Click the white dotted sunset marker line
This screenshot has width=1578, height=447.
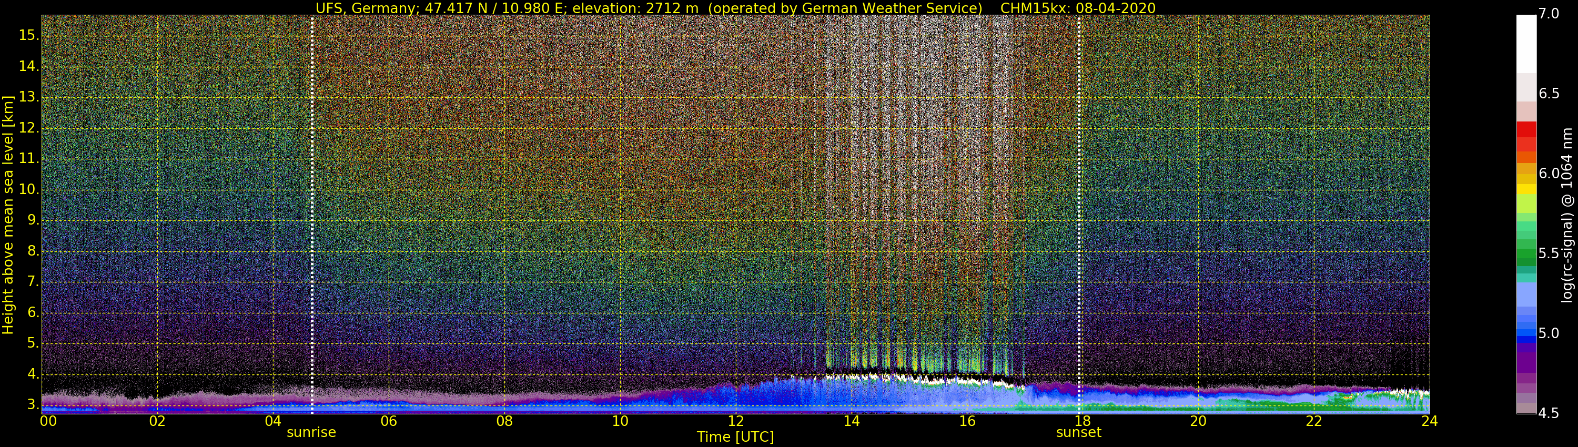(x=1079, y=215)
